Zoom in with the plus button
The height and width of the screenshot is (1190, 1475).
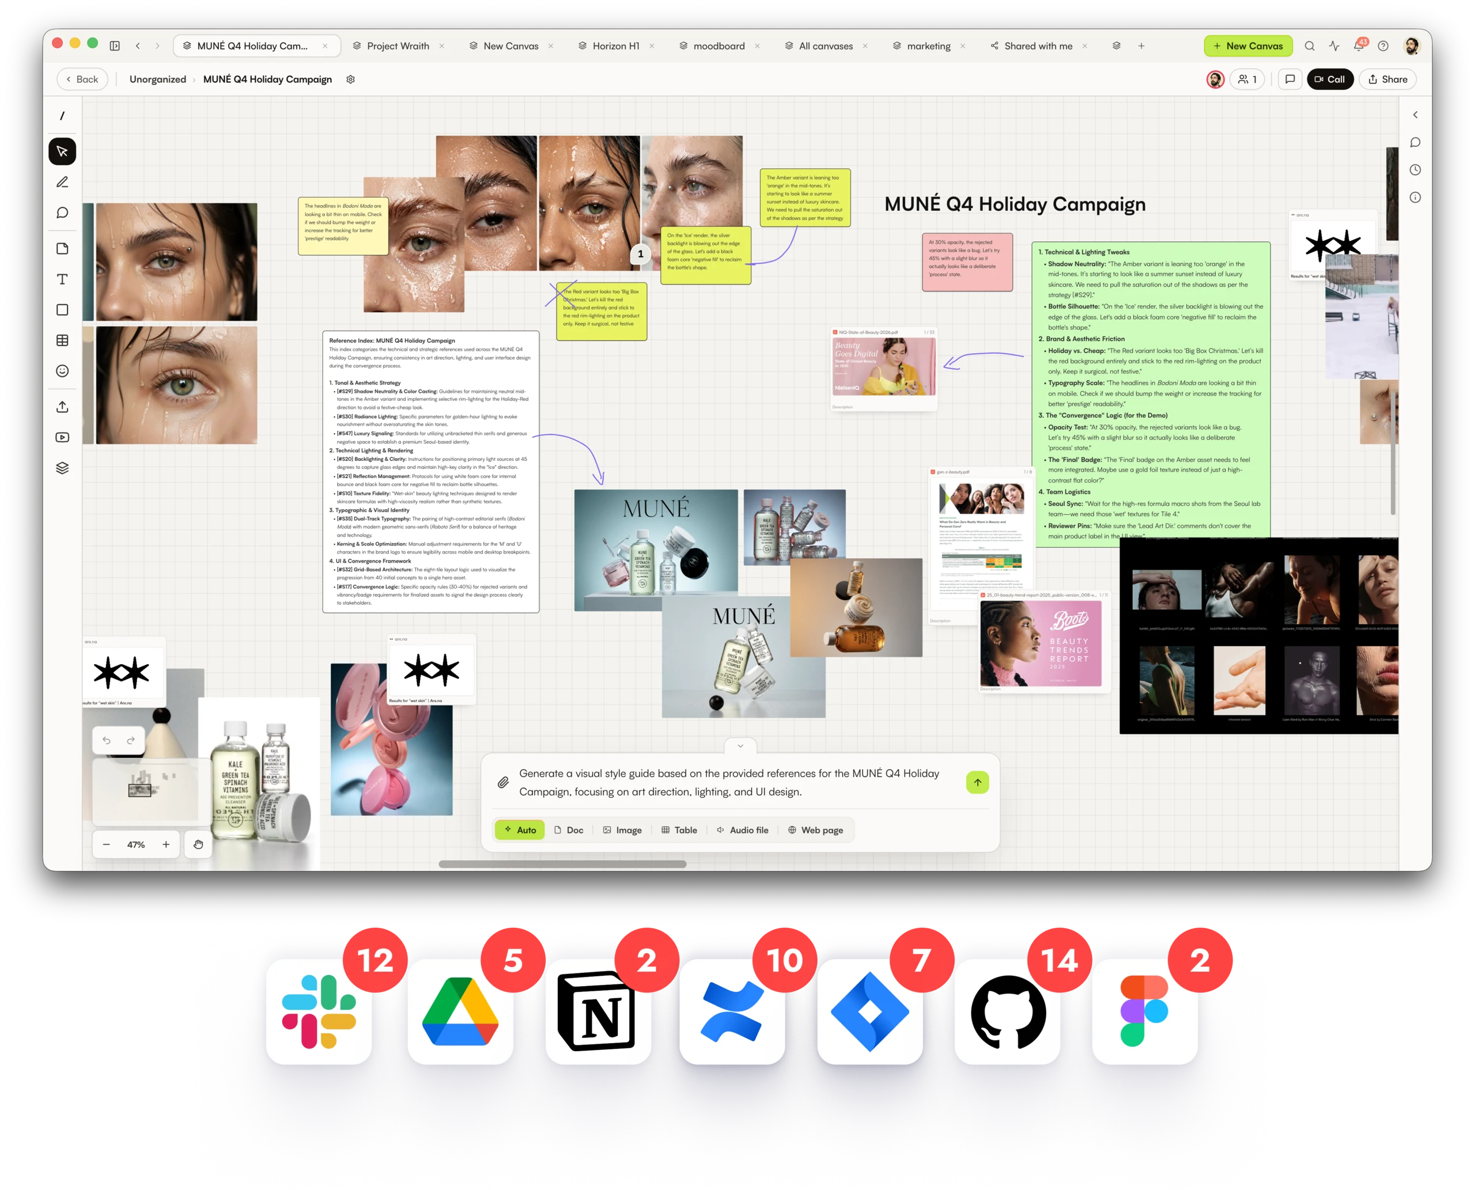click(166, 844)
